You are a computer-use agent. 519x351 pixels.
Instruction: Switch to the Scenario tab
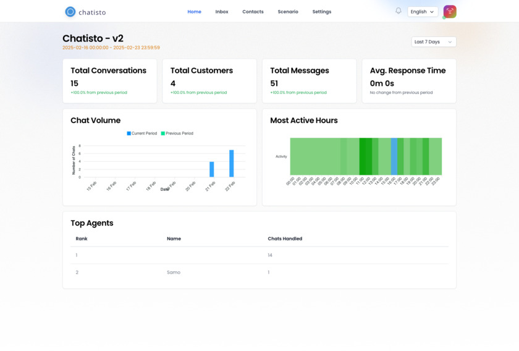pos(288,12)
